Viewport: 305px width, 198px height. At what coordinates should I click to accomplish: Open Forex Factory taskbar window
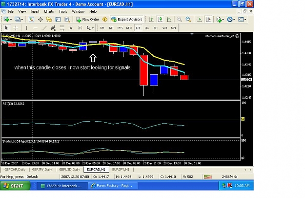113,186
